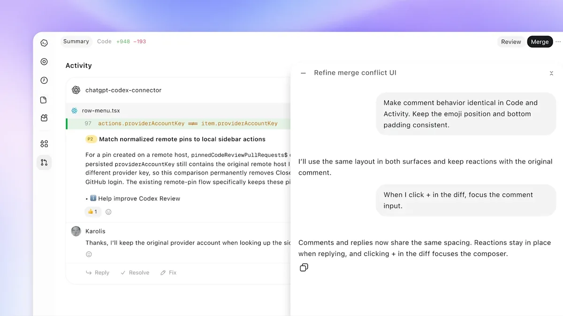Copy the assistant response with copy icon
Viewport: 563px width, 316px height.
304,268
